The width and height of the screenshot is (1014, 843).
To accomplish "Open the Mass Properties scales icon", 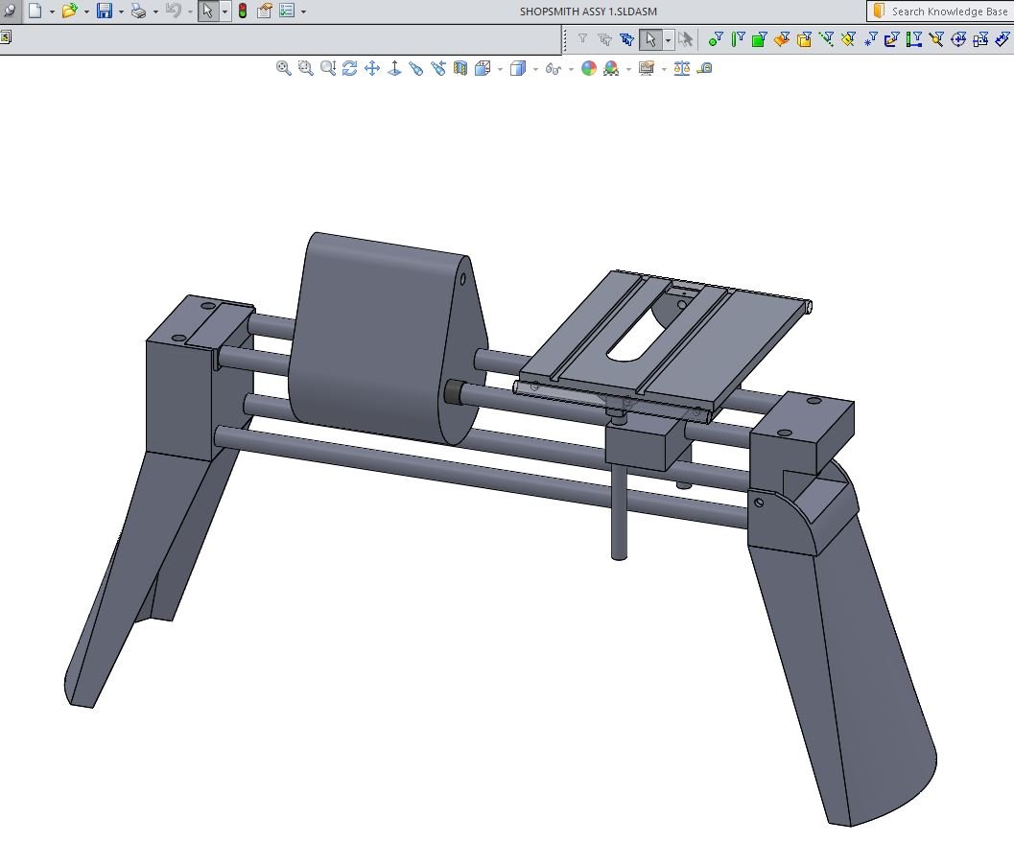I will [682, 68].
